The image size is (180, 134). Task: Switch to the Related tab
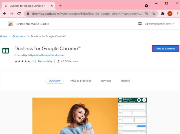coord(126,81)
